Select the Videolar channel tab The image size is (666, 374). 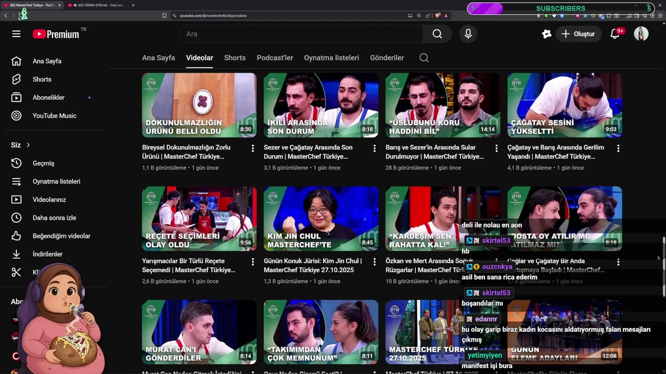[x=200, y=58]
